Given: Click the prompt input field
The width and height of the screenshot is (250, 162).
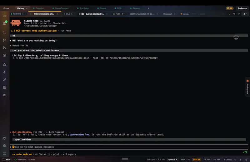Looking at the screenshot, I should pos(129,147).
